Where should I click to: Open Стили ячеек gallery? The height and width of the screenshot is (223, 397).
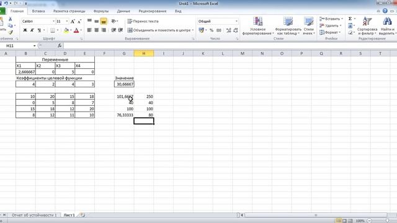pyautogui.click(x=309, y=26)
